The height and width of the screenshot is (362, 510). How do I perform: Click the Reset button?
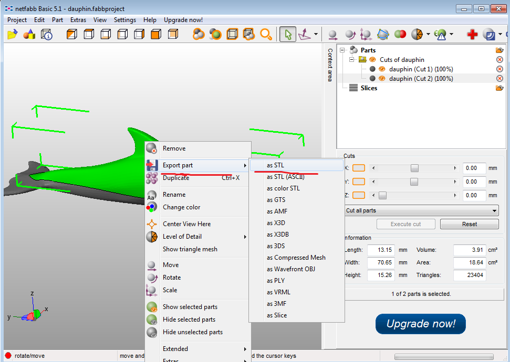pyautogui.click(x=470, y=224)
